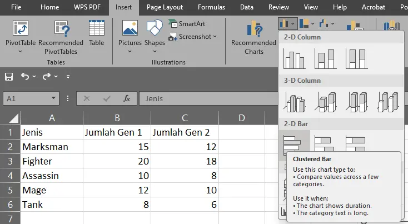
Task: Save the workbook with the disk icon
Action: (9, 77)
